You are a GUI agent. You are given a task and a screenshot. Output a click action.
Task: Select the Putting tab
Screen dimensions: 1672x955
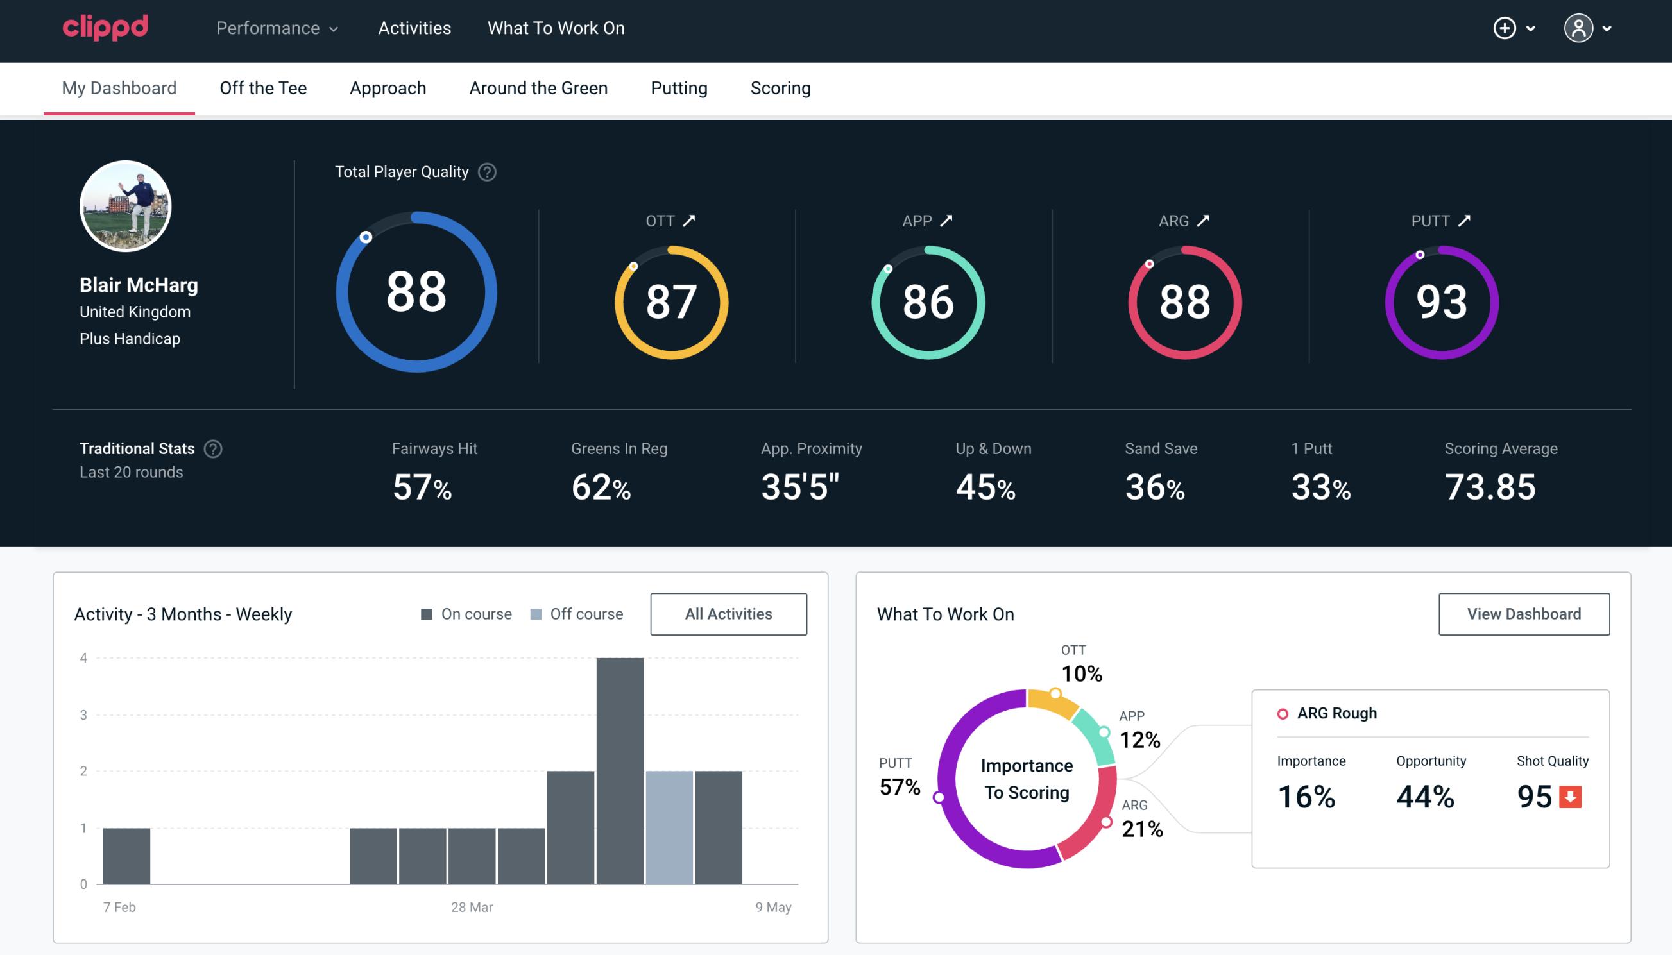click(678, 87)
